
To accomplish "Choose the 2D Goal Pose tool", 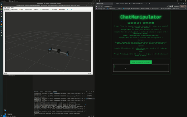I will (54, 10).
